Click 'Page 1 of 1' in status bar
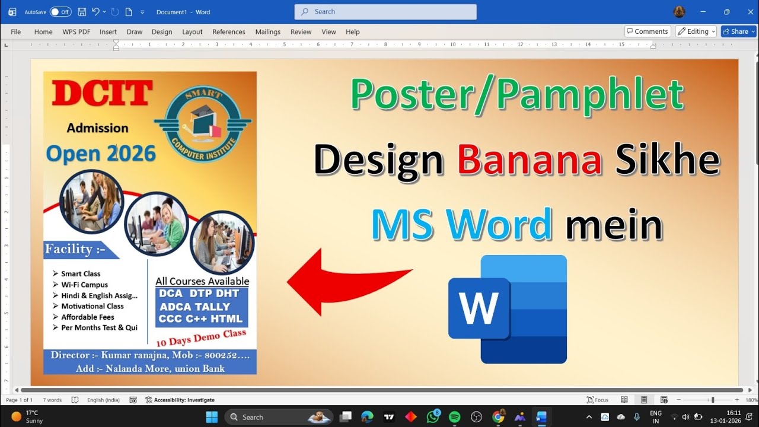Viewport: 759px width, 427px height. tap(20, 400)
